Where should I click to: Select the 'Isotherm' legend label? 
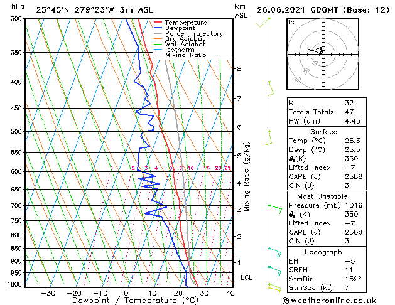point(180,50)
